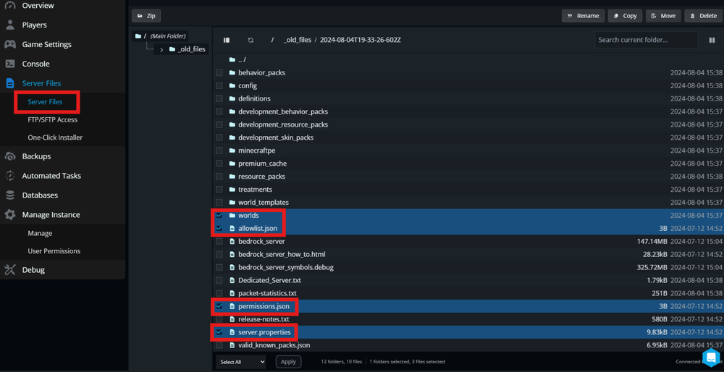This screenshot has width=724, height=372.
Task: Open the Console page icon
Action: tap(10, 64)
